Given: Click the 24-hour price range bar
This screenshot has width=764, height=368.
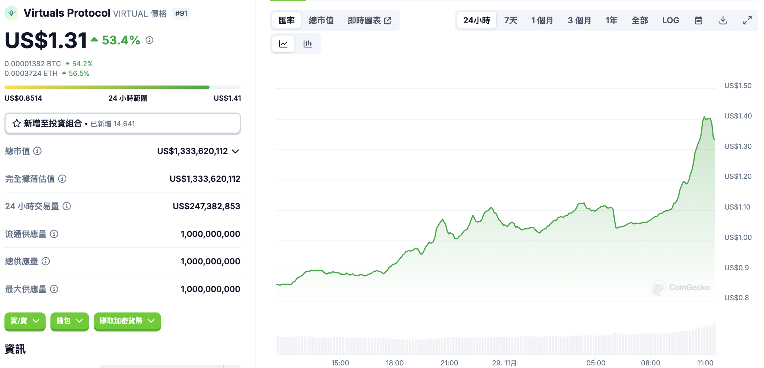Looking at the screenshot, I should point(122,87).
